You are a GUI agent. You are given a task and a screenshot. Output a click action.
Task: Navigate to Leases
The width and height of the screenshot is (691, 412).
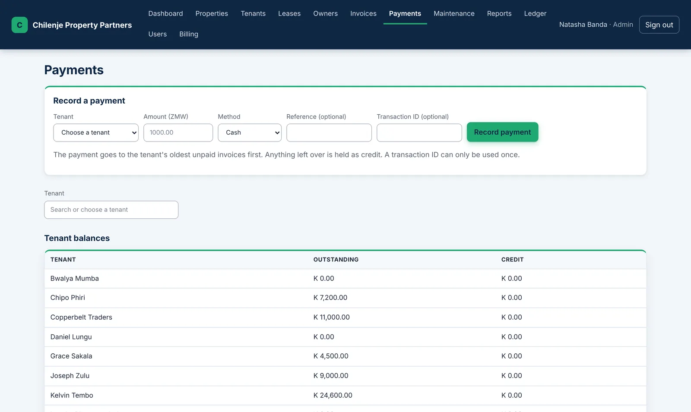point(289,13)
